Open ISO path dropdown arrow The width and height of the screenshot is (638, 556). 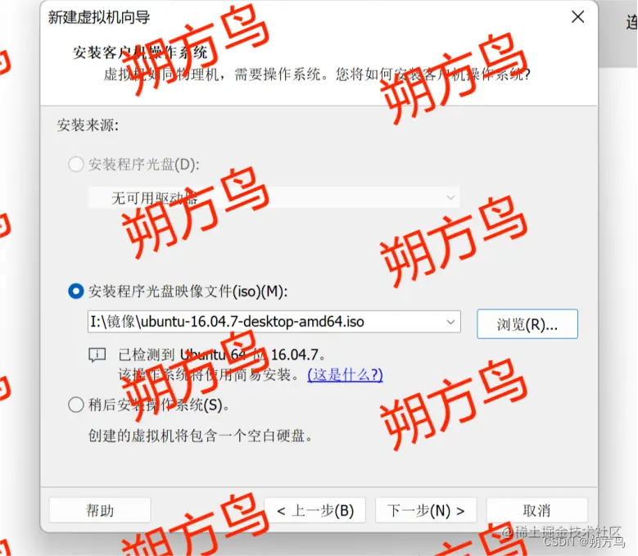[450, 322]
